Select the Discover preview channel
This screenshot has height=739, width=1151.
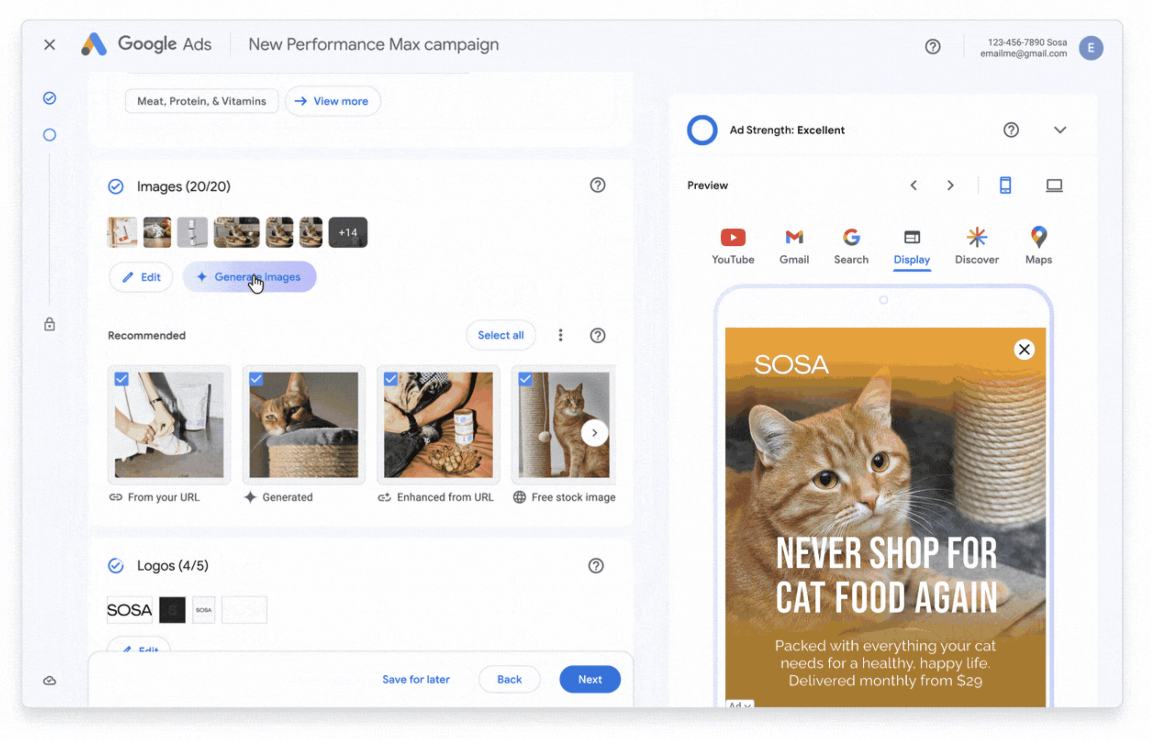[x=976, y=247]
